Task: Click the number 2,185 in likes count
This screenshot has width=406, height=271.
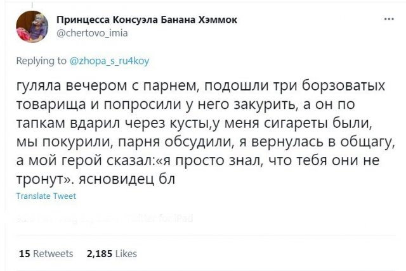Action: 98,254
